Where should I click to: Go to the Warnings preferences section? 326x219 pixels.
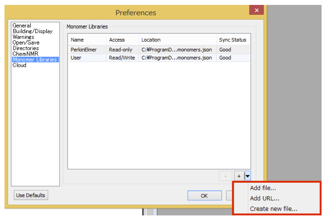pyautogui.click(x=23, y=37)
